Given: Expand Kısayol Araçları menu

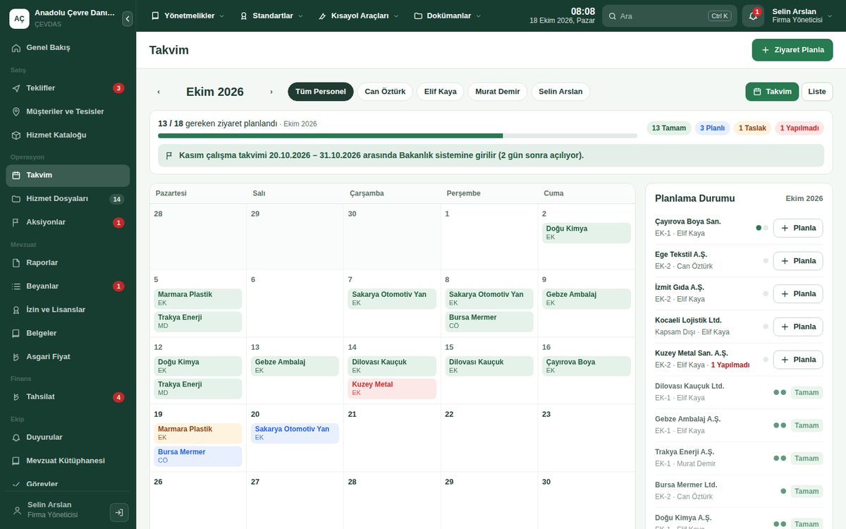Looking at the screenshot, I should click(x=358, y=16).
